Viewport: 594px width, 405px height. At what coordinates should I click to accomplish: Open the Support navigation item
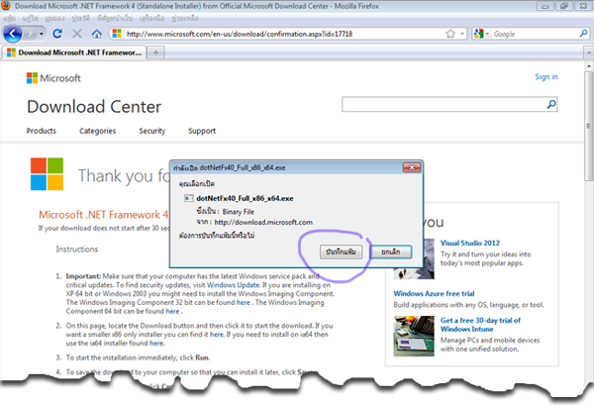click(202, 131)
